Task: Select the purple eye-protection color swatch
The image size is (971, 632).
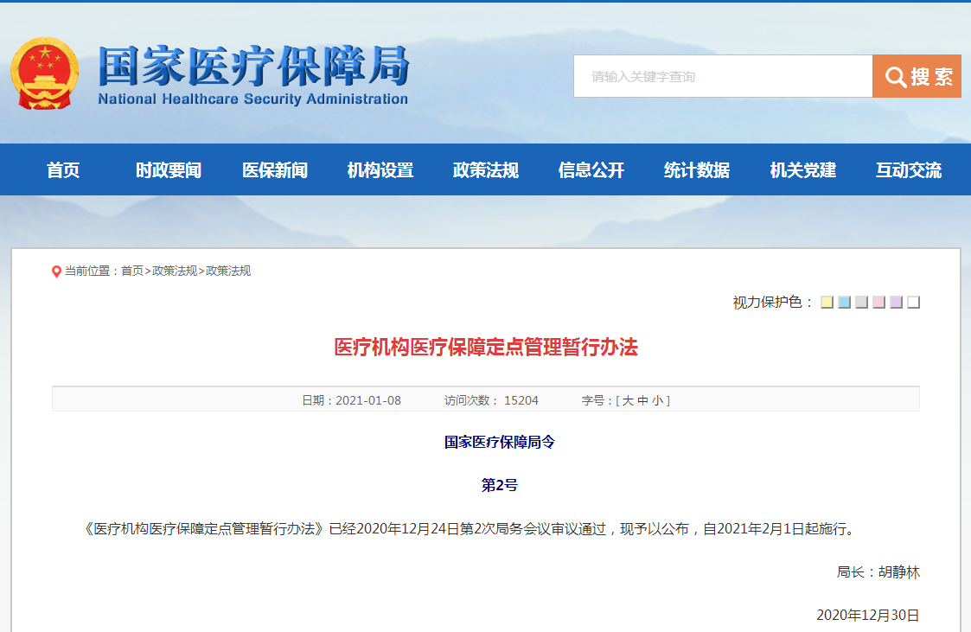Action: 896,302
